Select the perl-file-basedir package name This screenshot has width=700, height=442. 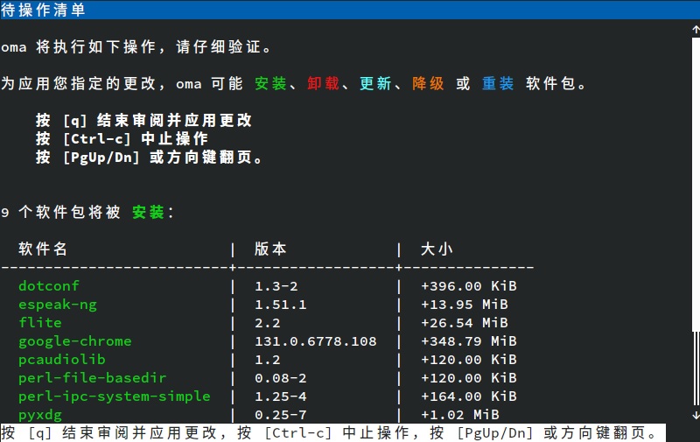(93, 378)
